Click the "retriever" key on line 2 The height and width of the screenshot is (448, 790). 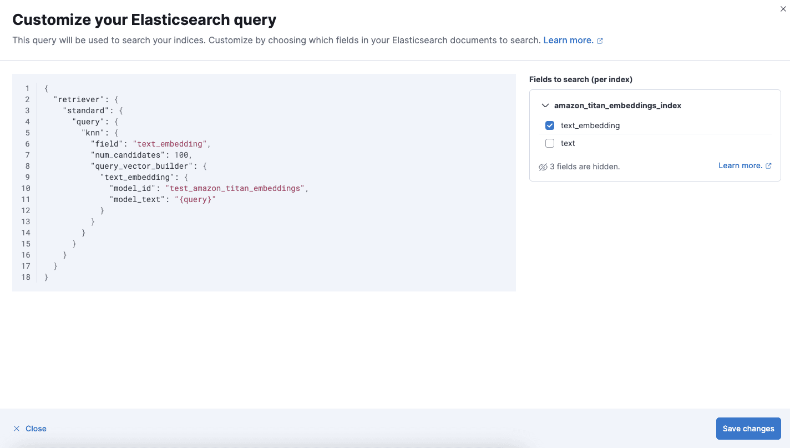(x=79, y=99)
